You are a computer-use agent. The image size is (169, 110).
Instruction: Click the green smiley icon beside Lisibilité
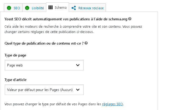[x=27, y=8]
